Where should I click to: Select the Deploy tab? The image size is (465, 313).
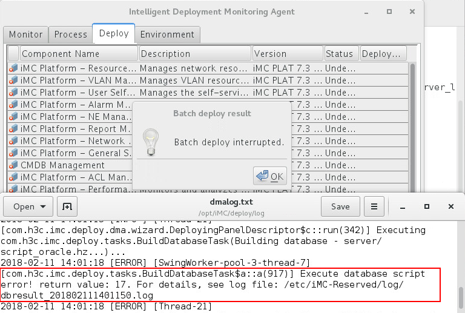point(114,33)
